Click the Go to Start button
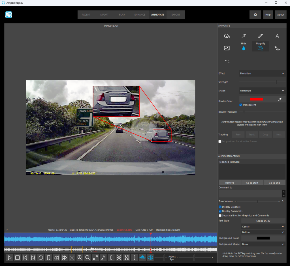 252,183
